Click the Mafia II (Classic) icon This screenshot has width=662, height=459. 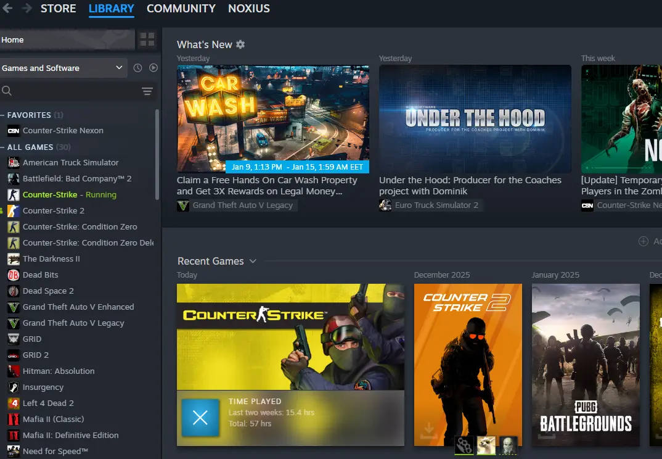click(x=14, y=420)
